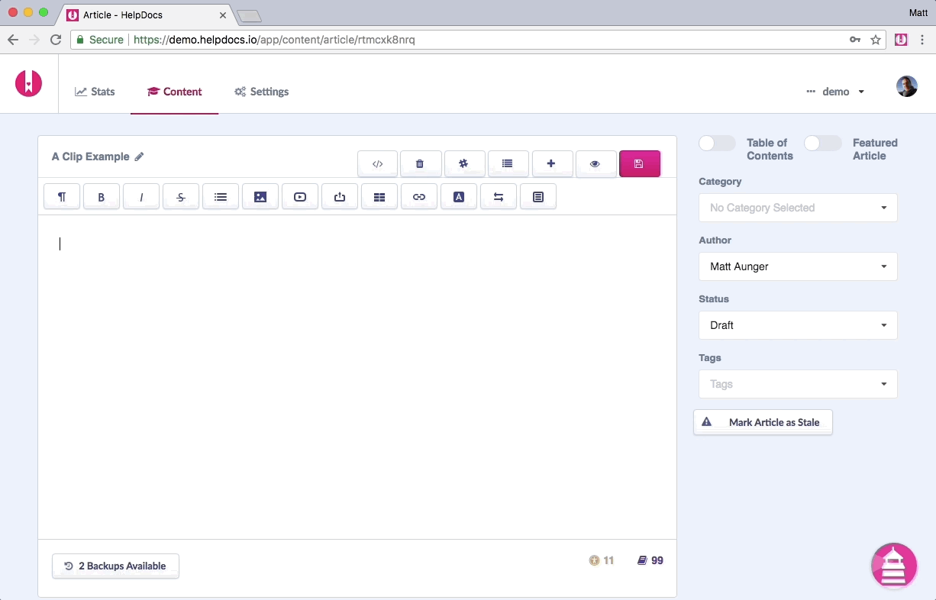Image resolution: width=936 pixels, height=600 pixels.
Task: Open the Category dropdown
Action: click(x=798, y=208)
